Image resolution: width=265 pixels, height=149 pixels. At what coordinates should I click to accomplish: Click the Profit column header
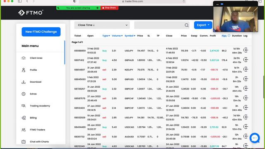(213, 36)
